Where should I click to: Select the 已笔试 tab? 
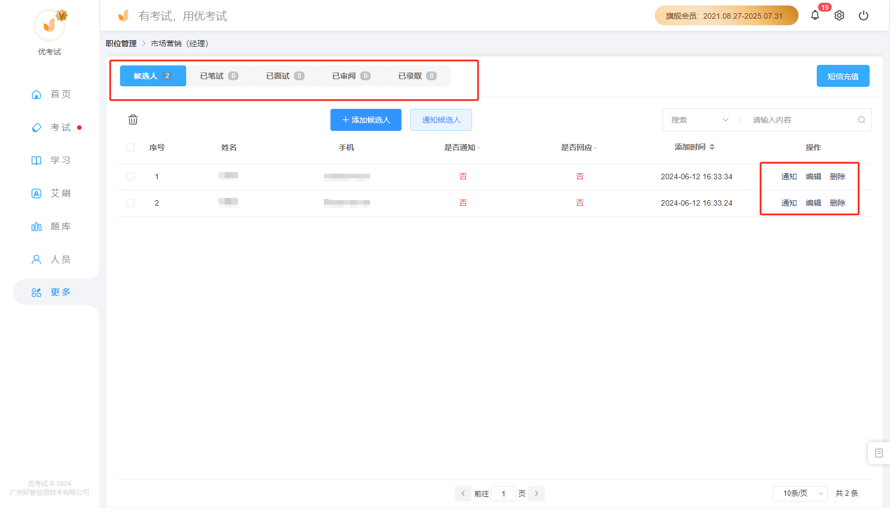219,76
